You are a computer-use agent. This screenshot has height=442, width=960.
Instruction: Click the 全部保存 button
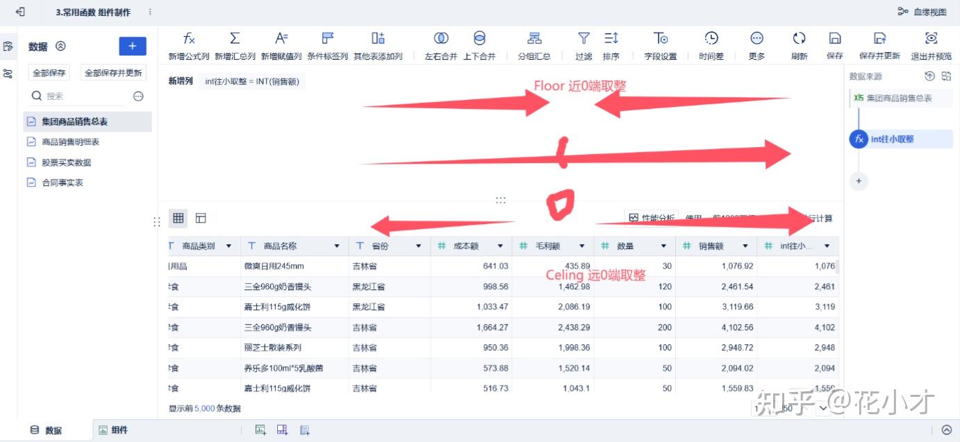[48, 71]
